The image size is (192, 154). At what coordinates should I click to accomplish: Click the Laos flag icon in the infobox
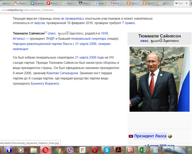[131, 136]
